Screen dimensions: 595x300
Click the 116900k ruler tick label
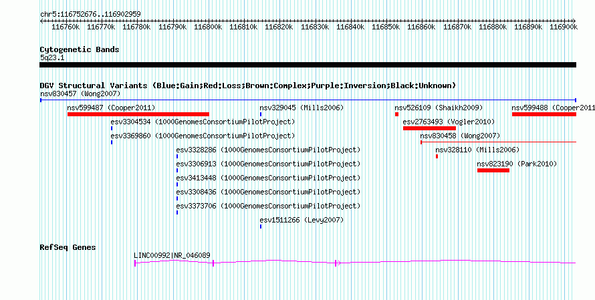564,27
